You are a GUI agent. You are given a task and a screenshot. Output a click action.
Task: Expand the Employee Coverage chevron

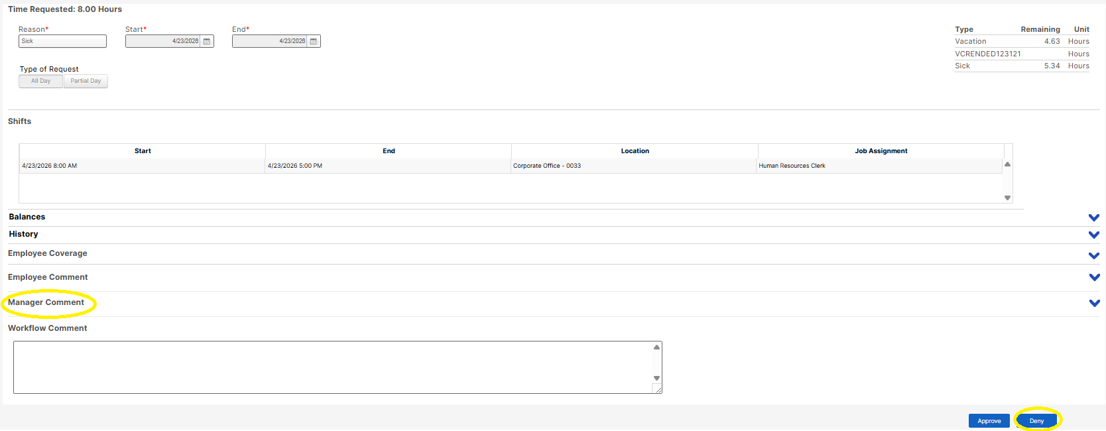click(1094, 255)
